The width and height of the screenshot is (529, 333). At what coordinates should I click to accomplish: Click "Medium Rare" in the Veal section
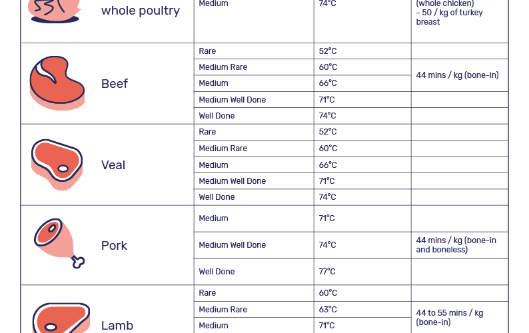coord(223,149)
